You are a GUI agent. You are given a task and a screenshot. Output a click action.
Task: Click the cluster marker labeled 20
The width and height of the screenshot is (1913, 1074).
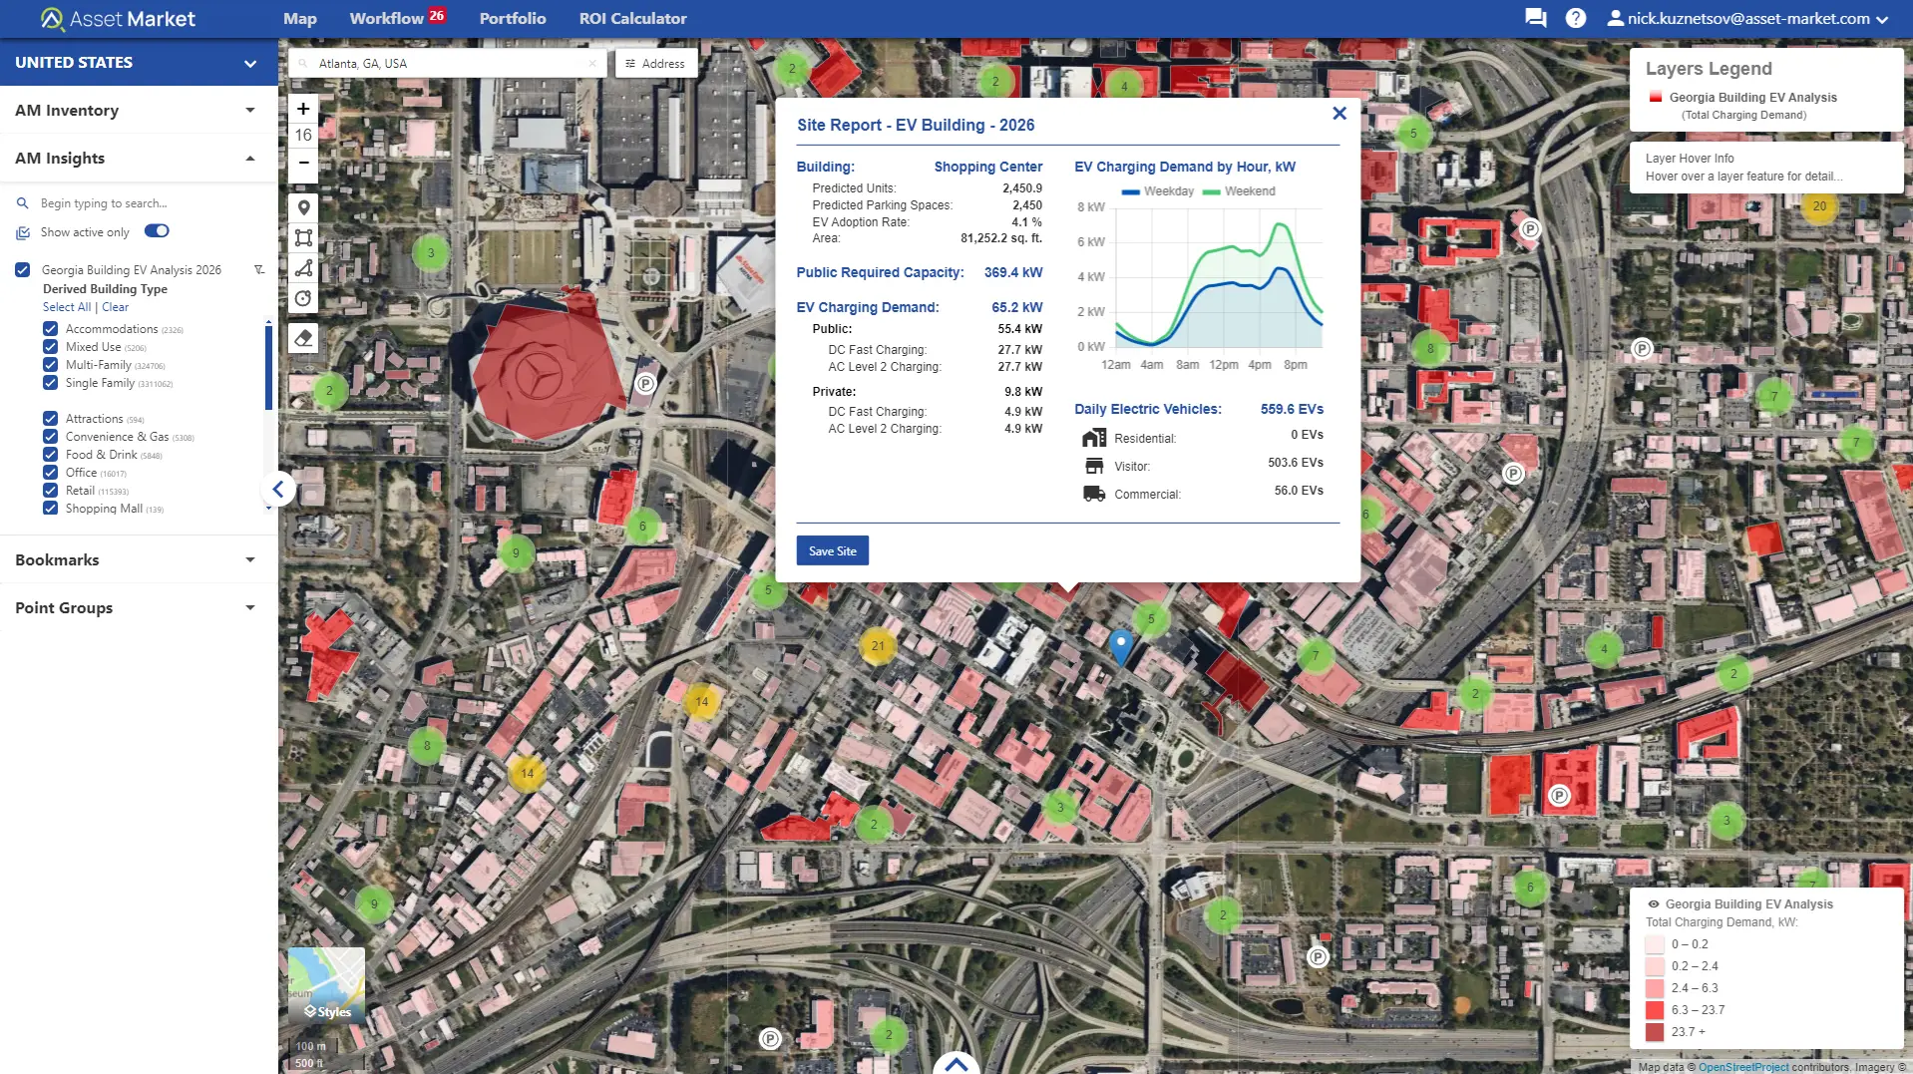1819,206
